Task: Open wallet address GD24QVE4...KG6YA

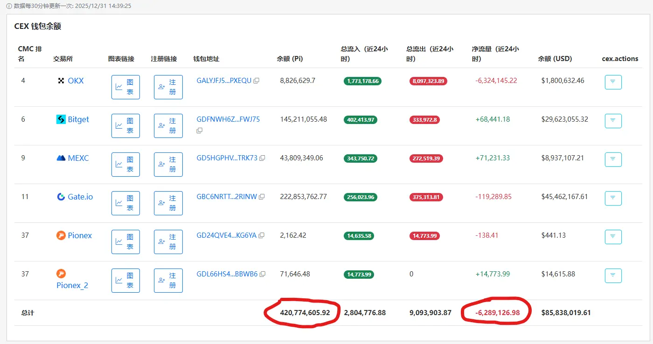Action: [227, 235]
